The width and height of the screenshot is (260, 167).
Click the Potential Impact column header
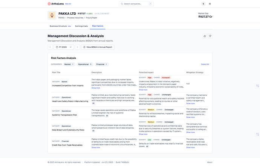point(146,72)
